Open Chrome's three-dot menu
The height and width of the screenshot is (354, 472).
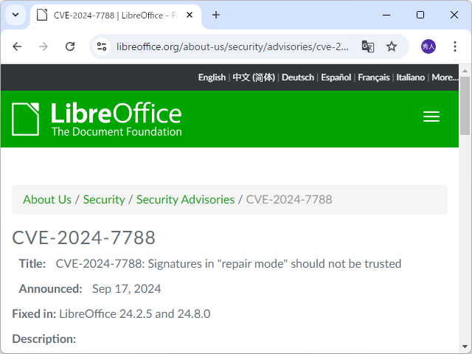[455, 46]
